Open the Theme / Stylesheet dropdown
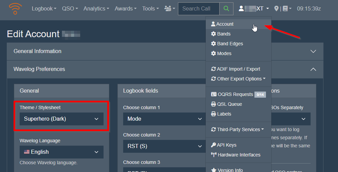 [x=62, y=119]
